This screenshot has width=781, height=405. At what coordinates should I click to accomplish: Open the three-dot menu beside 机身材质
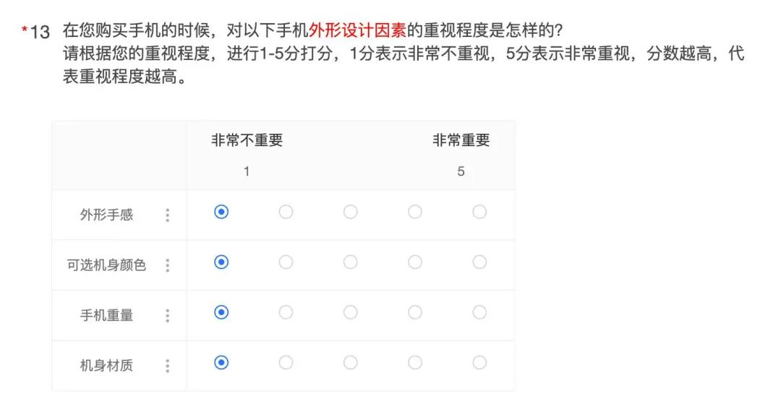pyautogui.click(x=168, y=366)
